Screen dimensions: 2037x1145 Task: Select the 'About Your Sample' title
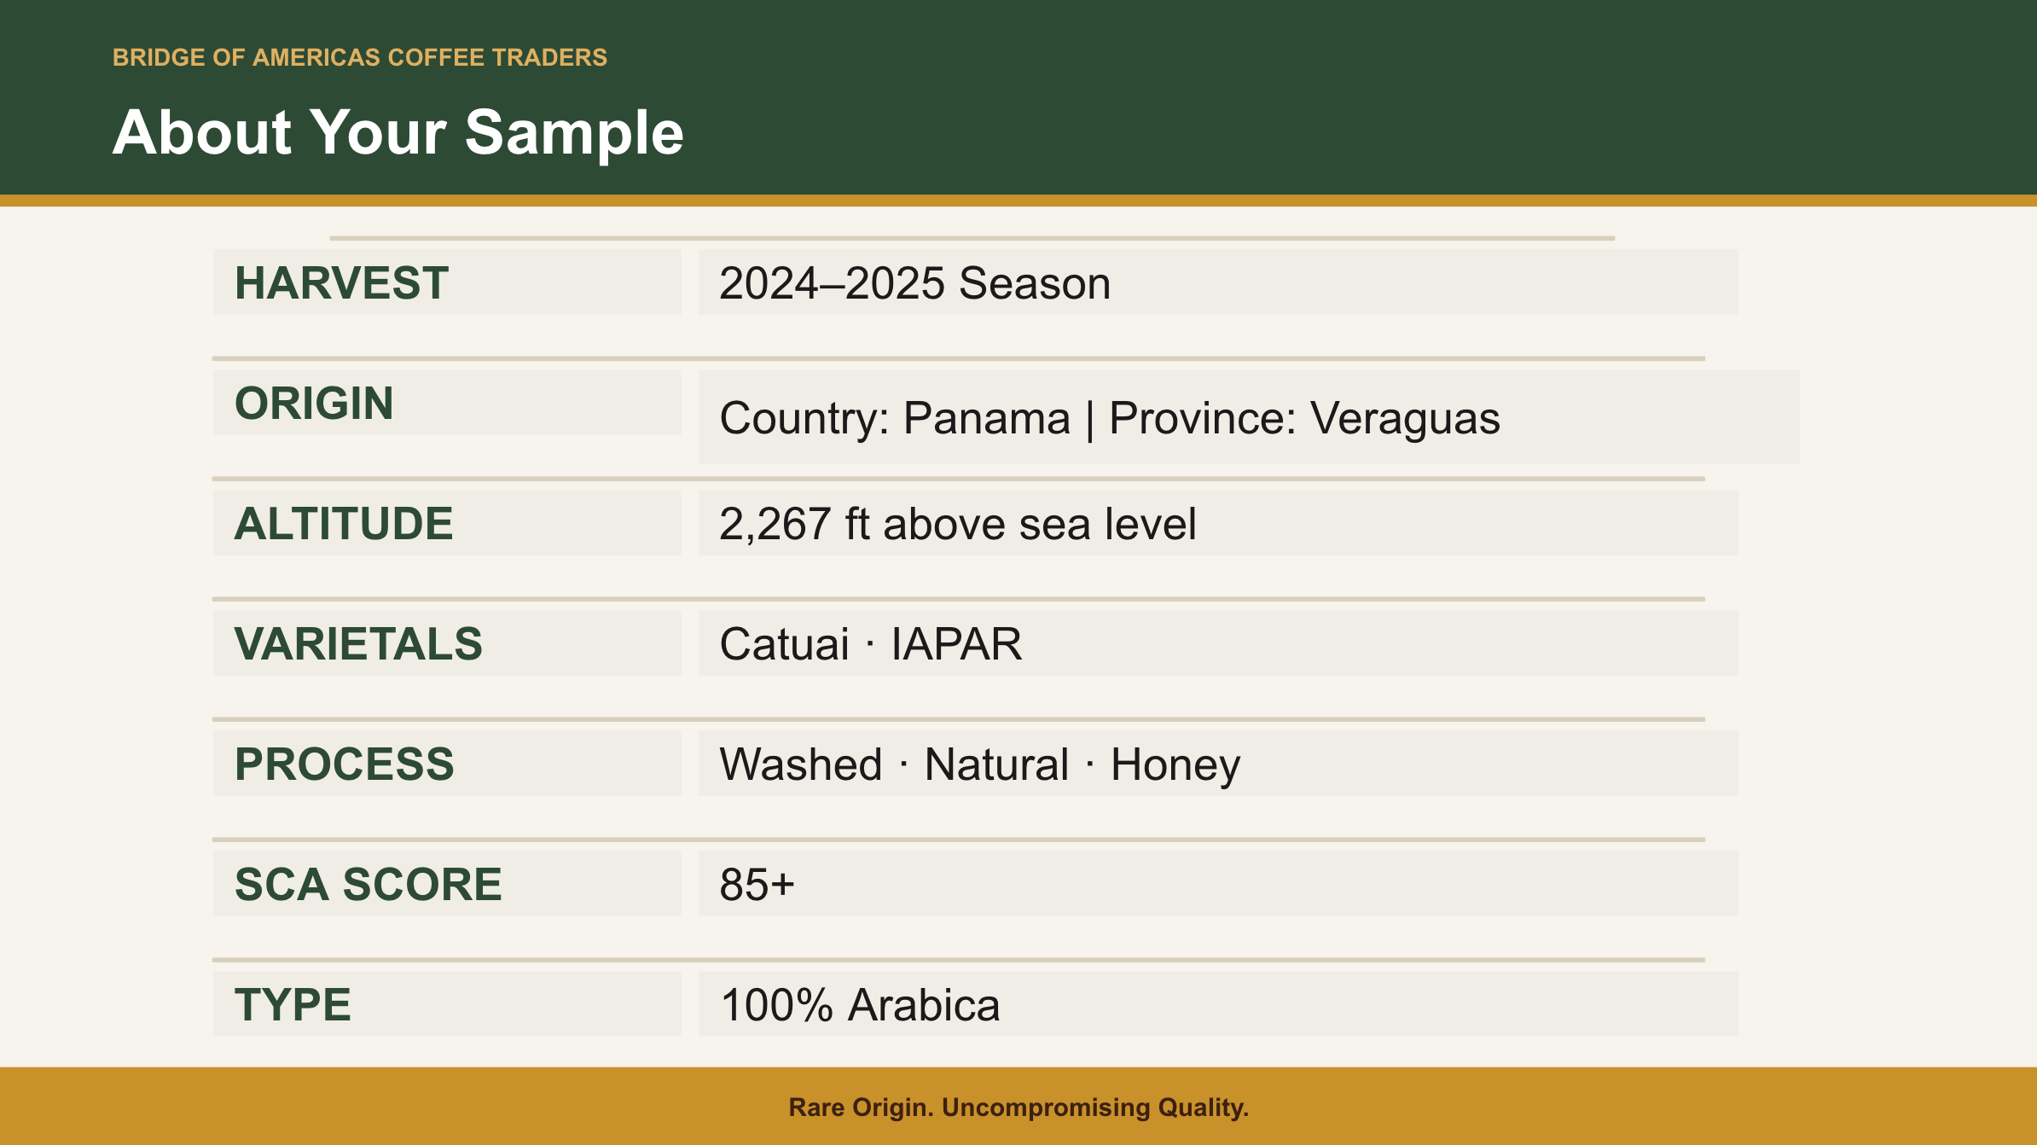398,132
